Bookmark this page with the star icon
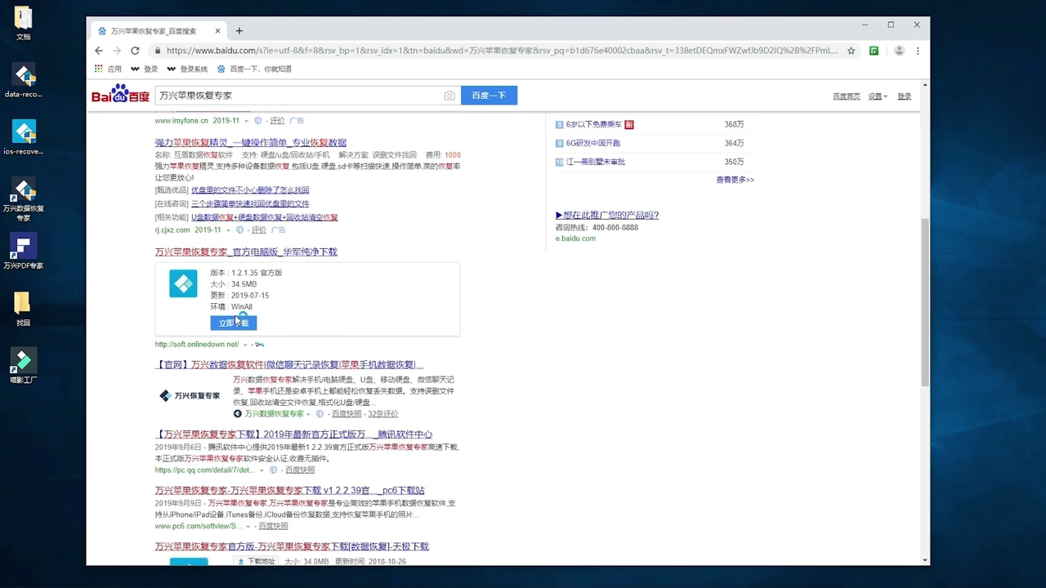The height and width of the screenshot is (588, 1046). (x=851, y=51)
